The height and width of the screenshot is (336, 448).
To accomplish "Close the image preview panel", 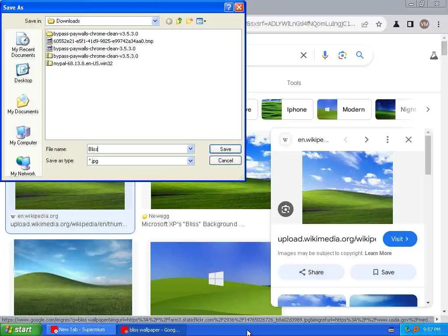I will click(409, 140).
